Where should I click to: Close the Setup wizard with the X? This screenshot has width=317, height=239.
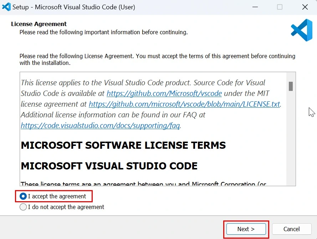(305, 7)
